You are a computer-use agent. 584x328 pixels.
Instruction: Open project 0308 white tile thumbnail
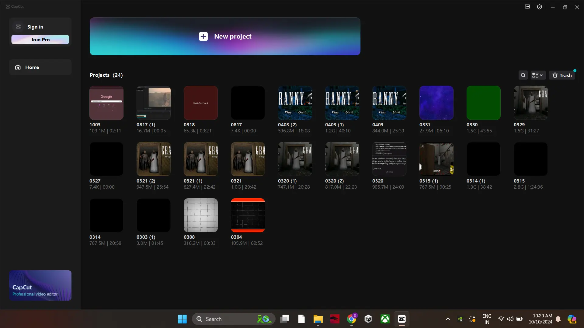click(201, 215)
